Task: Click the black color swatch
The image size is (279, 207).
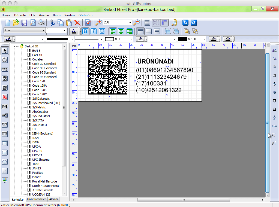Action: (x=182, y=39)
